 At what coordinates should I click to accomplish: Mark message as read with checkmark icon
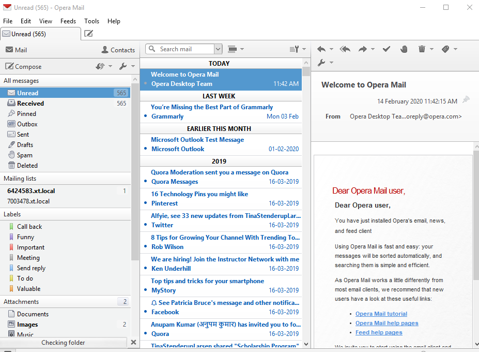pos(387,49)
